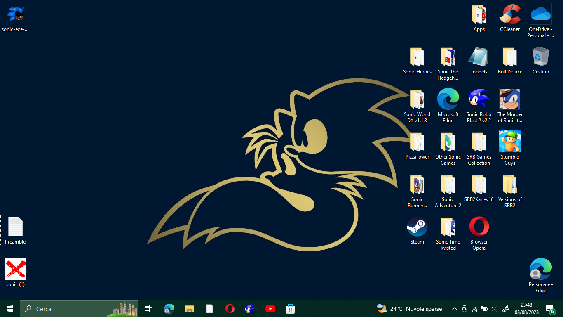Select the Sonic Robo Blast 2 v2.2 icon
The width and height of the screenshot is (563, 317).
(x=479, y=106)
